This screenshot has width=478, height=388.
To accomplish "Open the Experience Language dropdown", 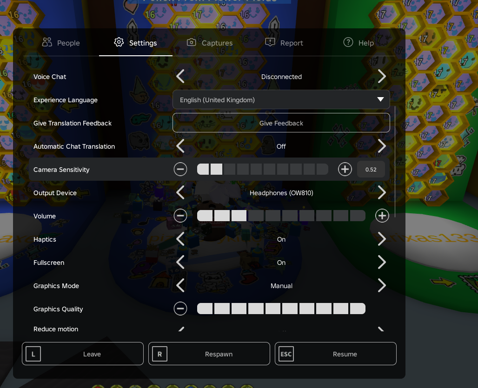I will (281, 99).
